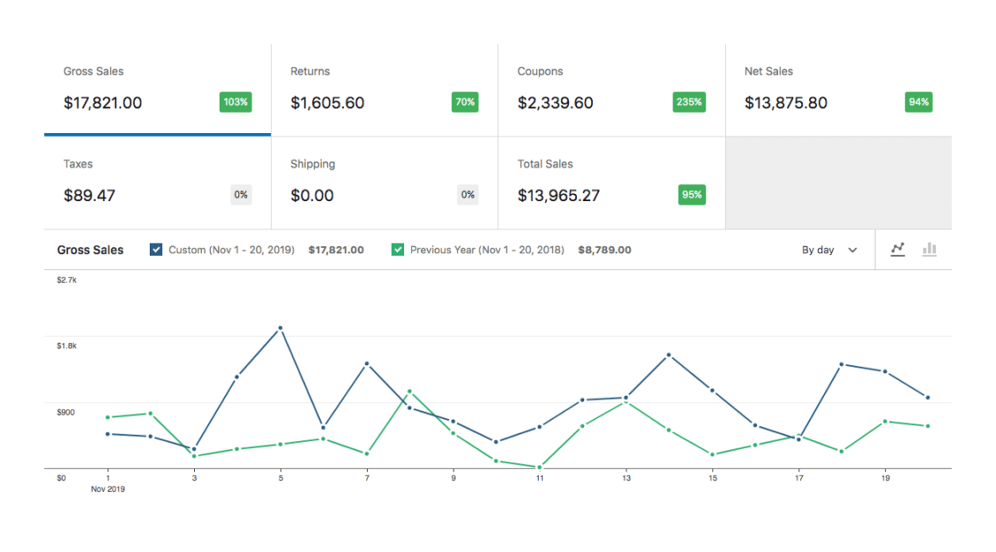Open the By day interval dropdown
Image resolution: width=996 pixels, height=552 pixels.
tap(829, 250)
